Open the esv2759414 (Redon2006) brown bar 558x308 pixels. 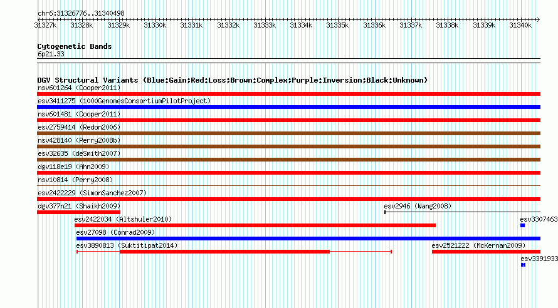(x=288, y=133)
